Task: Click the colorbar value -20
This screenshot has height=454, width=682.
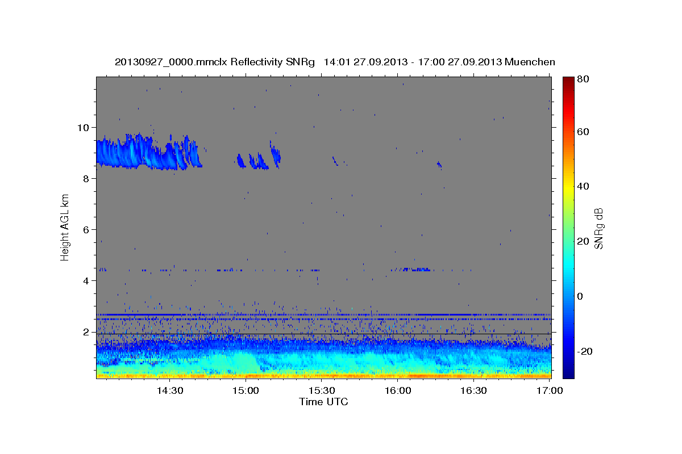Action: click(x=586, y=351)
